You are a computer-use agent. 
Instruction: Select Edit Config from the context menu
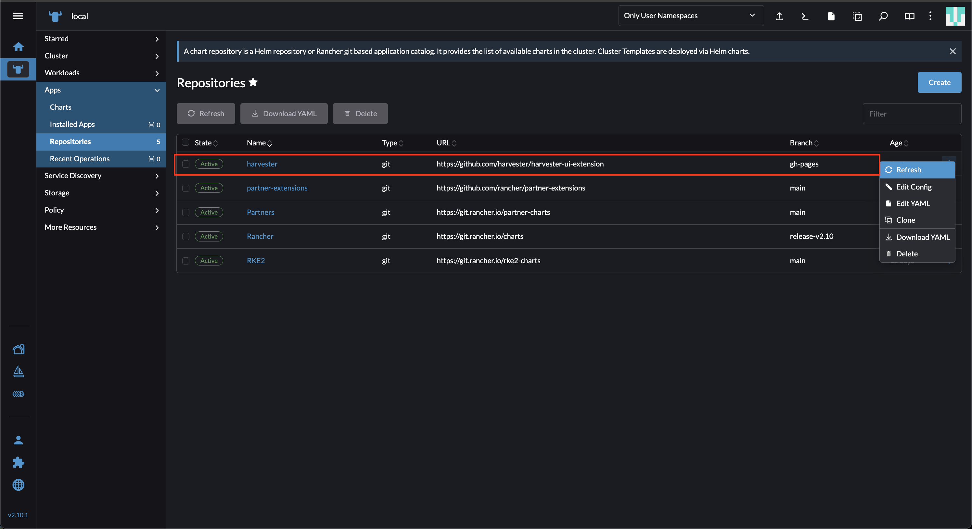914,186
